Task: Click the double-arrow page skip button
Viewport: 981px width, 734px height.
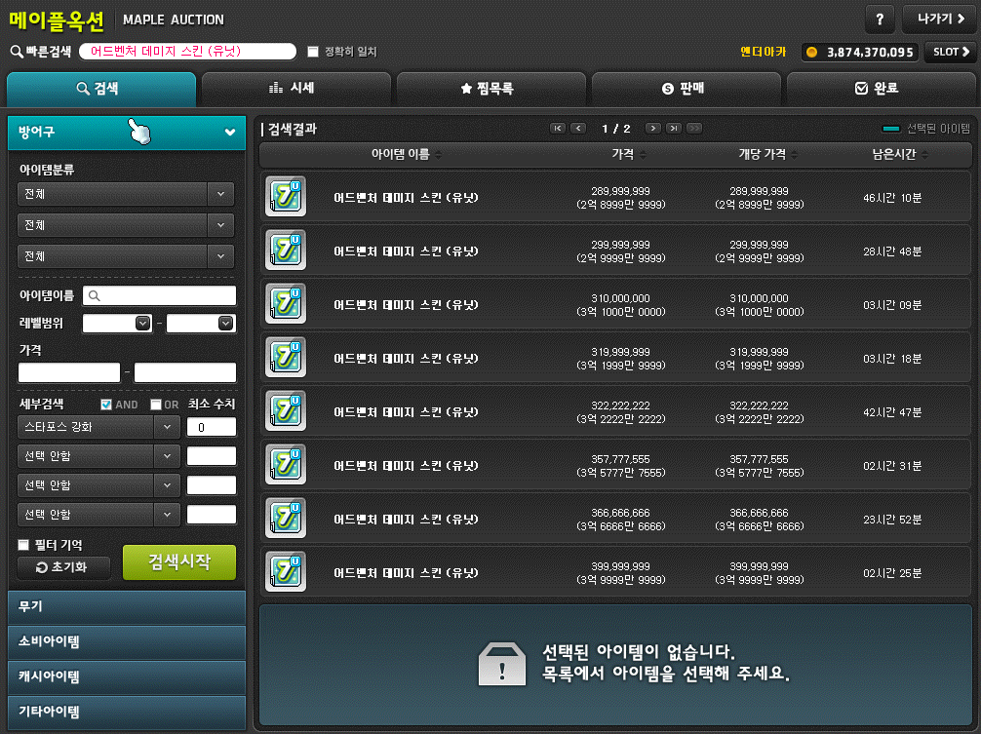Action: pos(694,128)
